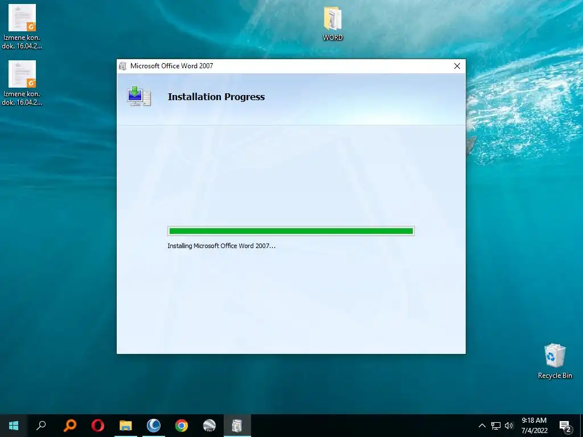The image size is (583, 437).
Task: Open the clock showing 9:18 AM
Action: coord(534,426)
